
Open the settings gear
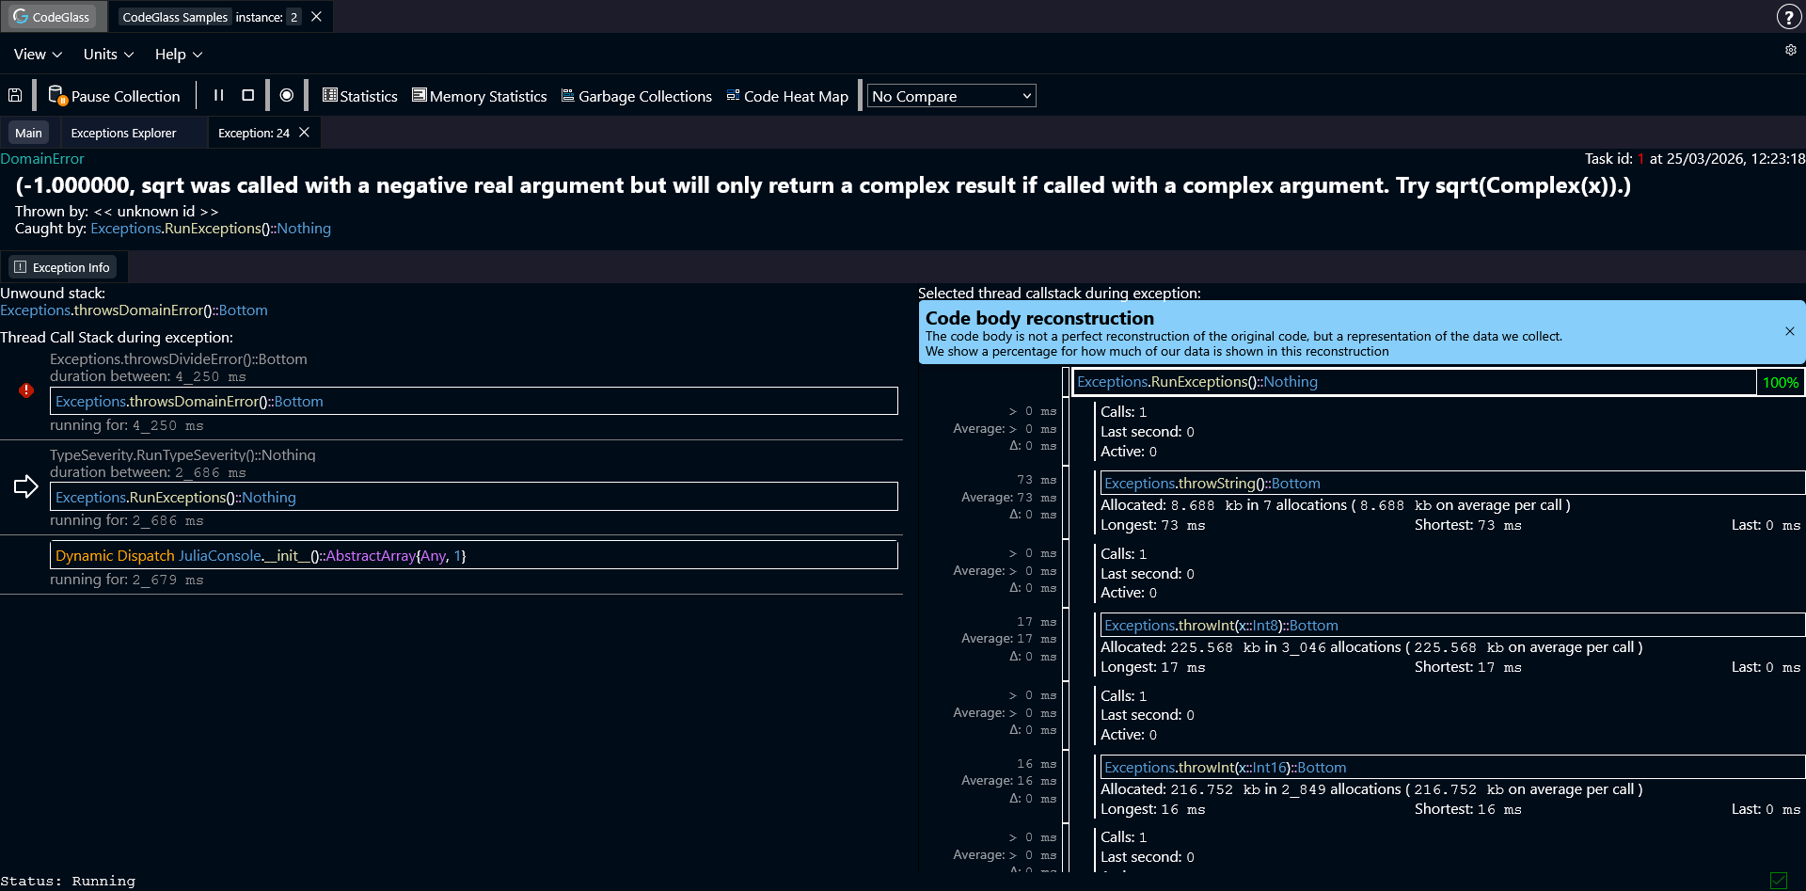[x=1790, y=50]
